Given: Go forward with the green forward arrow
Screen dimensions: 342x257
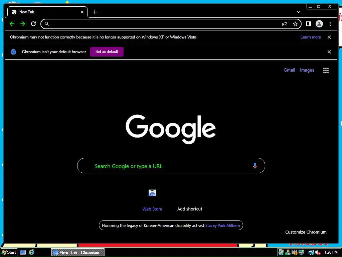Looking at the screenshot, I should coord(23,24).
